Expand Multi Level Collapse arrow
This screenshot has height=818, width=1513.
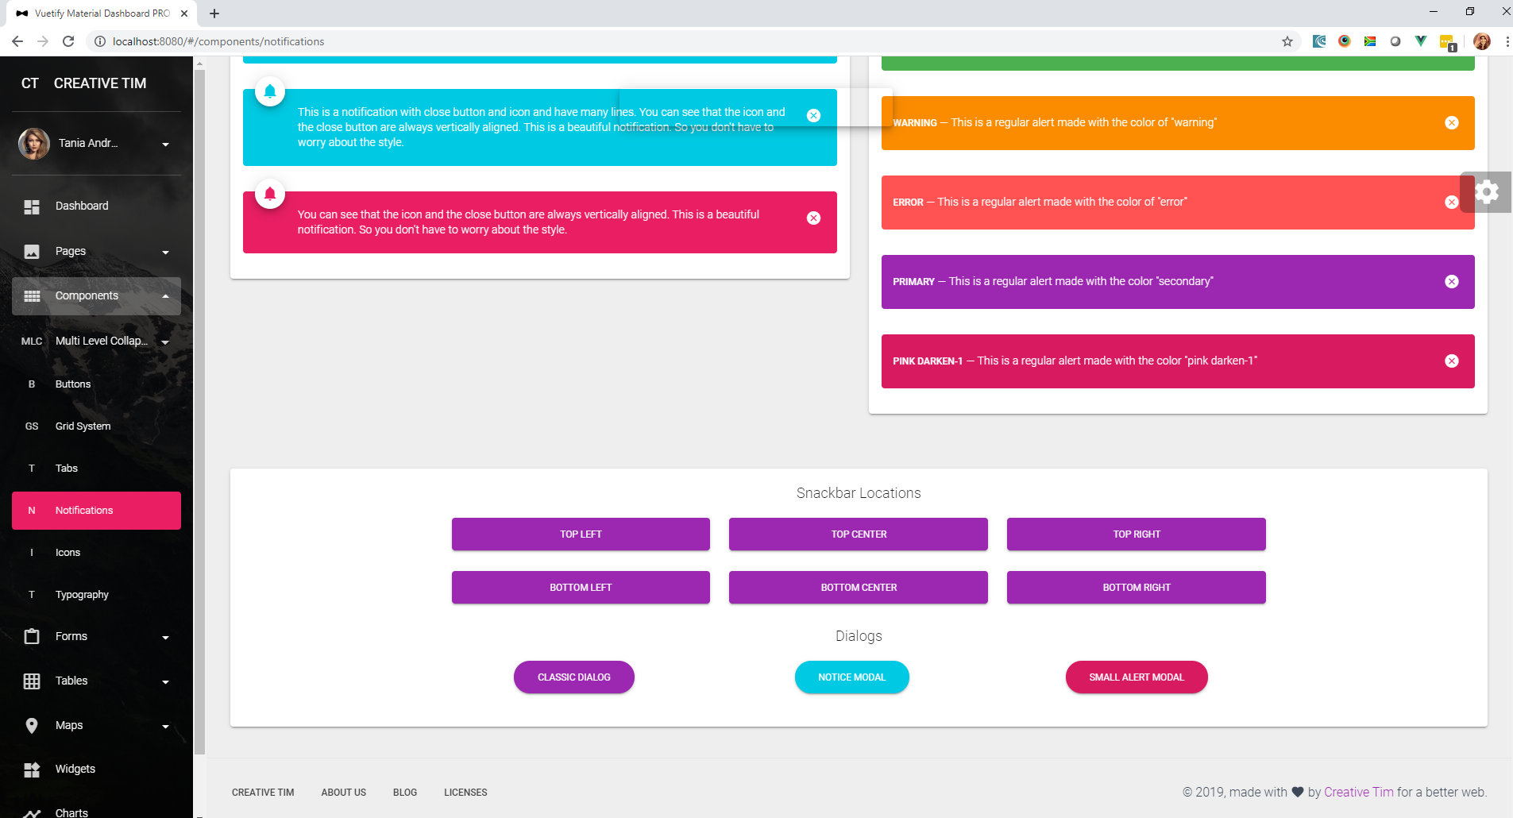tap(165, 342)
